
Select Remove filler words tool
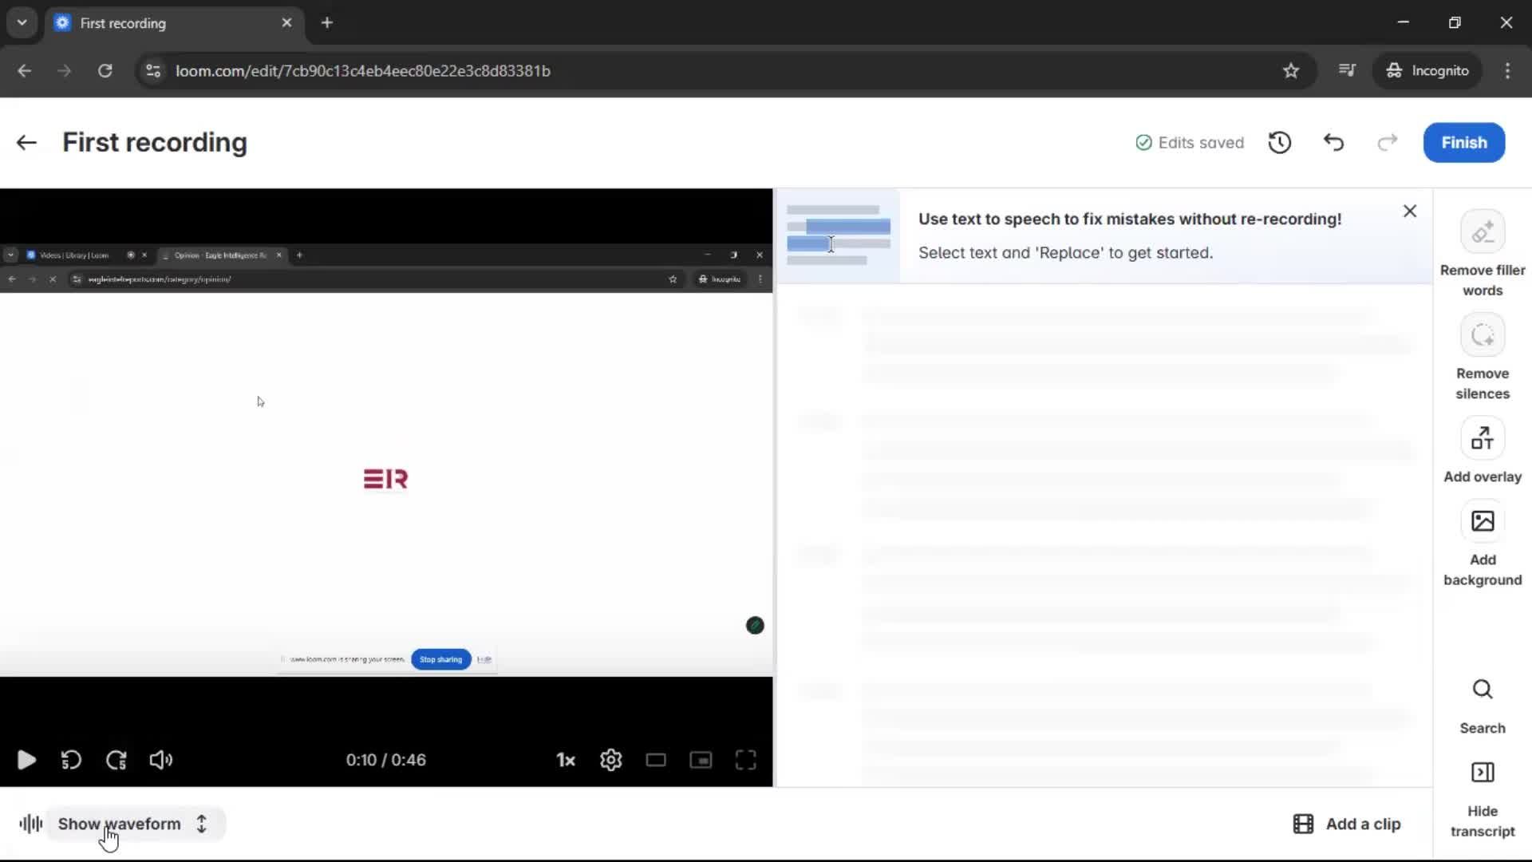click(x=1482, y=232)
